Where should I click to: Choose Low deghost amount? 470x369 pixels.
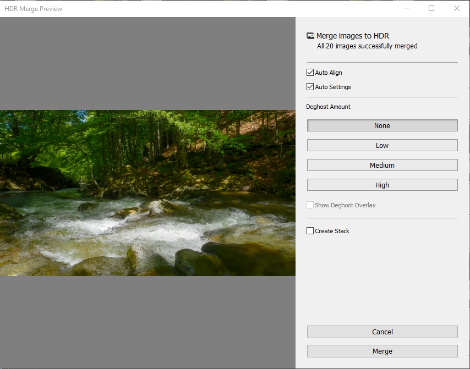pos(382,145)
